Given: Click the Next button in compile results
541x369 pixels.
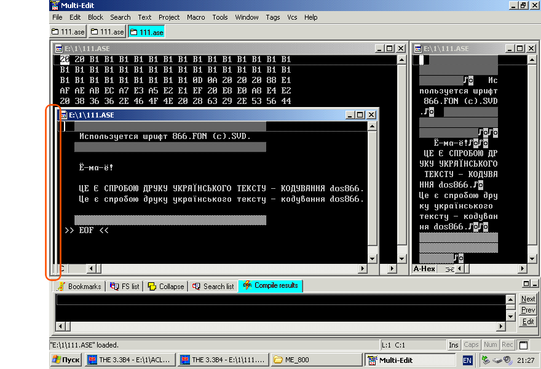Looking at the screenshot, I should 528,299.
